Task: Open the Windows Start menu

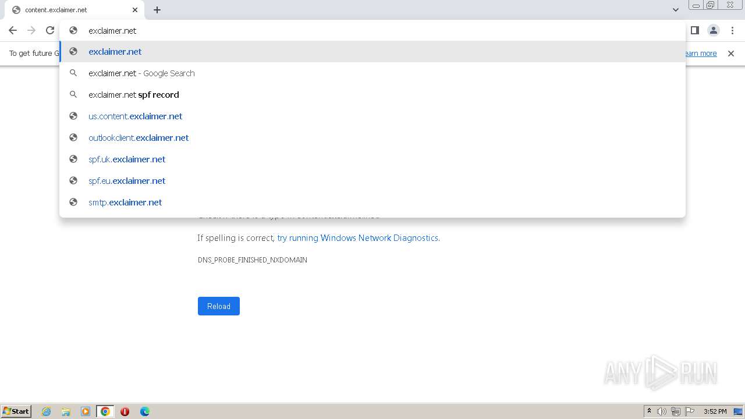Action: coord(16,411)
